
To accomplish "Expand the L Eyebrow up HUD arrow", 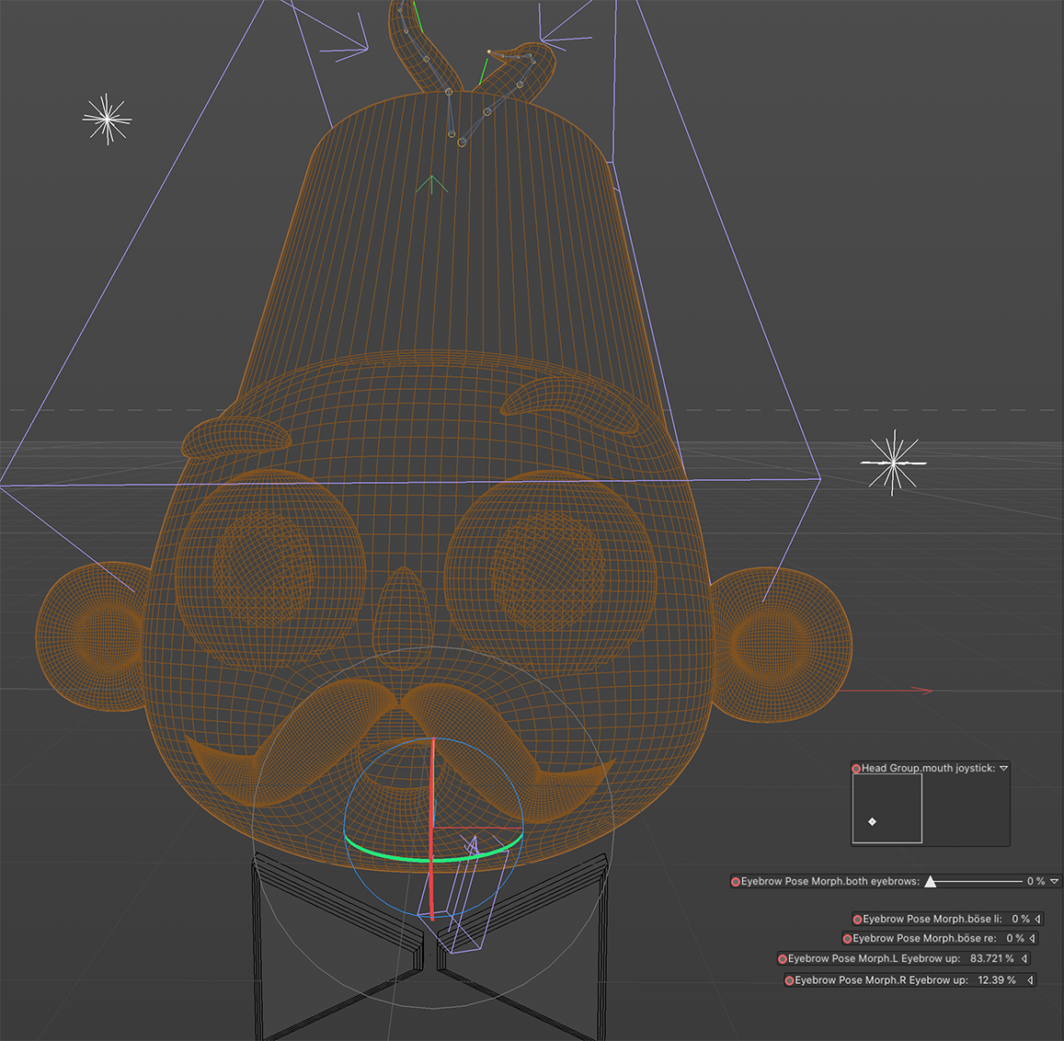I will click(x=1024, y=959).
